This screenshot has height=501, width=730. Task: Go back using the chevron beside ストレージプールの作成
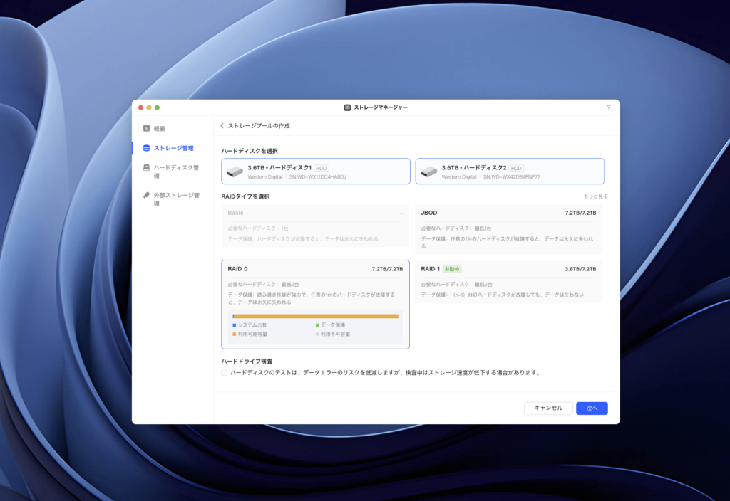point(222,126)
